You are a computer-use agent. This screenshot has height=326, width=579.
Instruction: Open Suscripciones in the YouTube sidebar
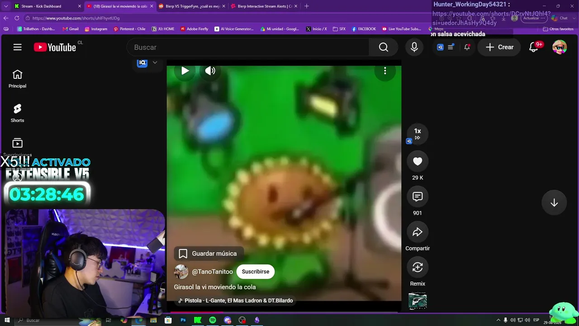[17, 148]
